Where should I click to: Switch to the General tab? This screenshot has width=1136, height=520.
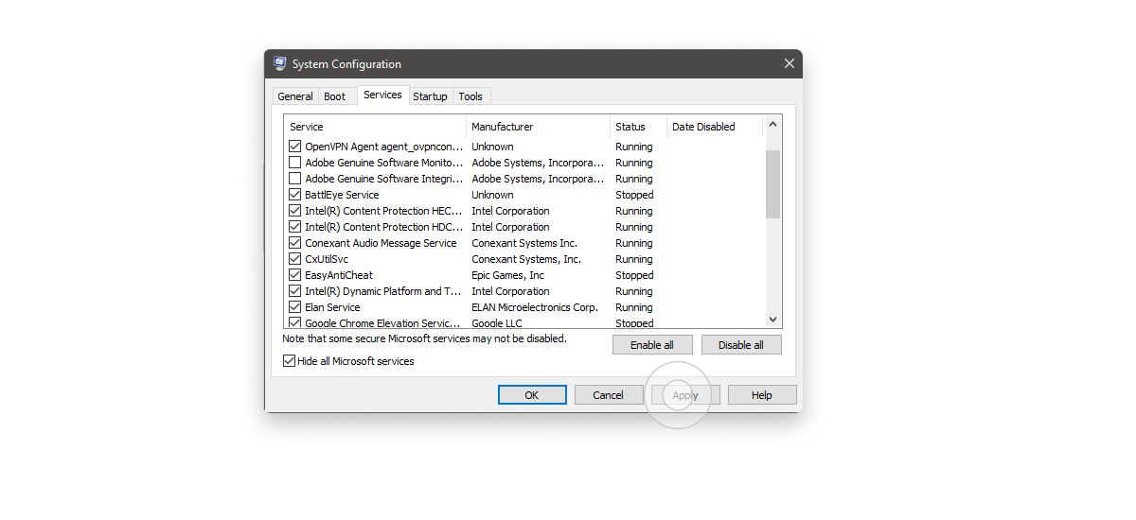[295, 96]
